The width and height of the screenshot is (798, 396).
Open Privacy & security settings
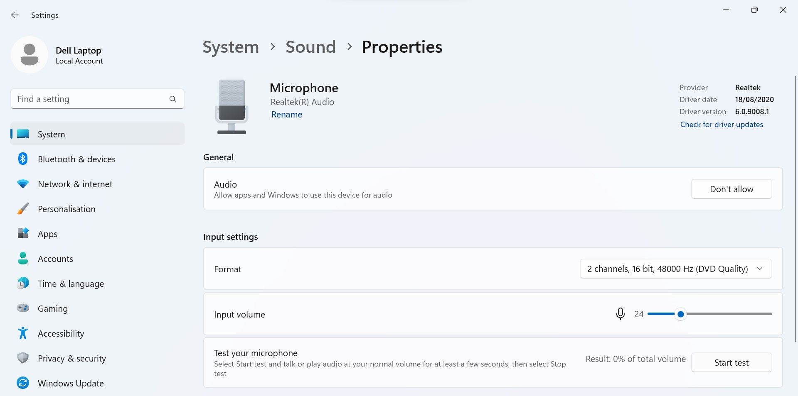(x=71, y=358)
